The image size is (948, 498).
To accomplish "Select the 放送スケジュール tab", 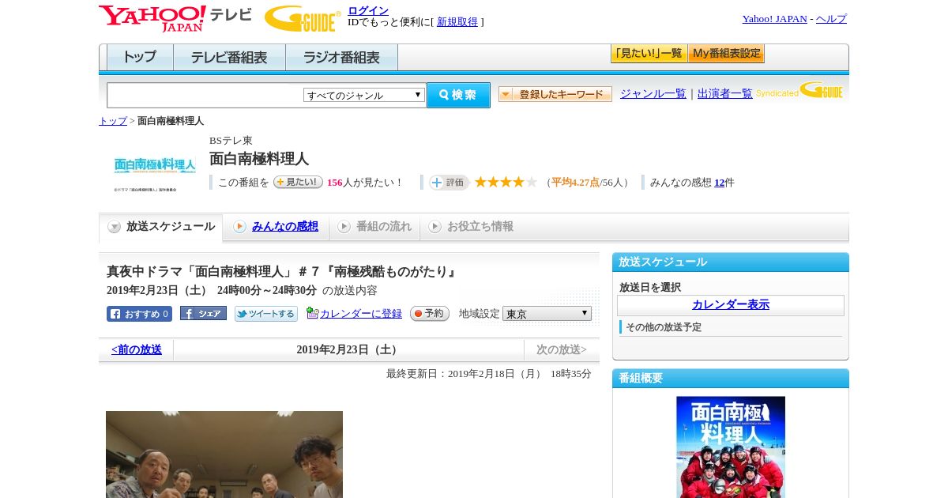I will point(161,227).
